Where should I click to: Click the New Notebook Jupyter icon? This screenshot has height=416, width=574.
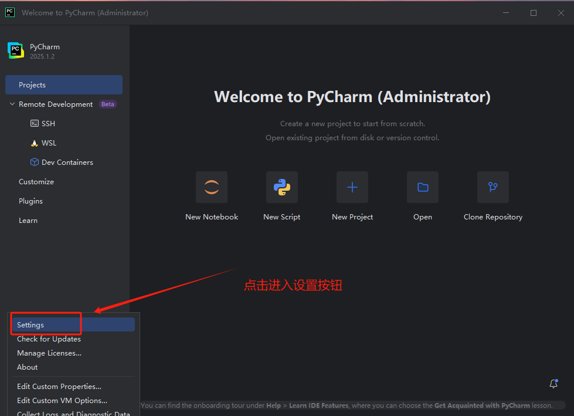[212, 187]
